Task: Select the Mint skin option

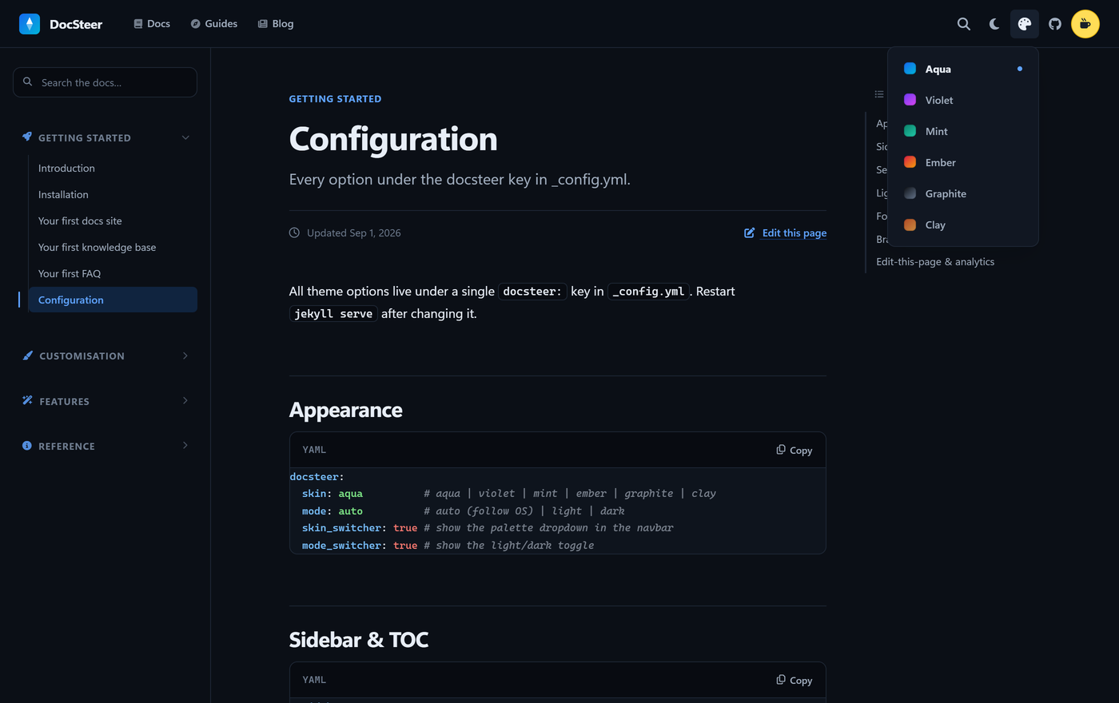Action: (x=963, y=131)
